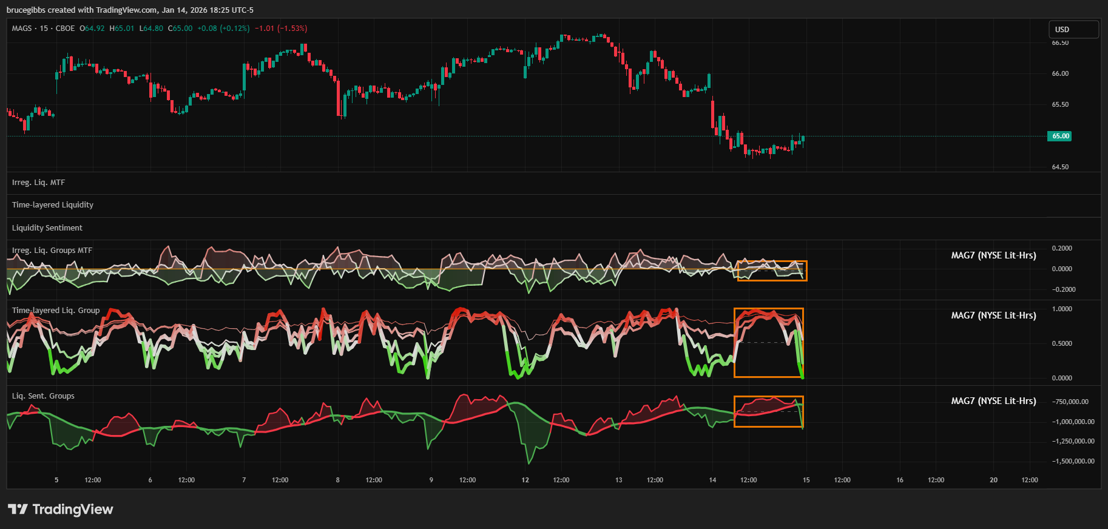
Task: Click the TradingView logo icon
Action: [x=18, y=509]
